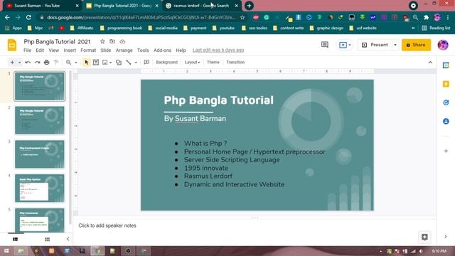Click the zoom magnifier tool

click(68, 63)
